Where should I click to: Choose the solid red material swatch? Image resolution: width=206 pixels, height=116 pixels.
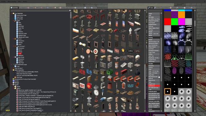[x=167, y=22]
